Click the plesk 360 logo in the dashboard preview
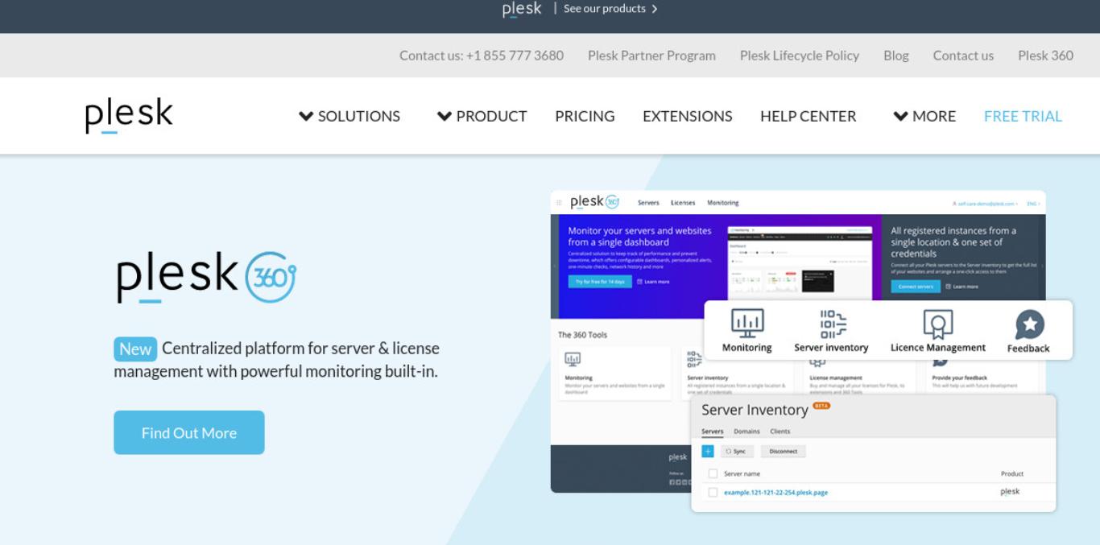This screenshot has height=545, width=1100. 594,202
